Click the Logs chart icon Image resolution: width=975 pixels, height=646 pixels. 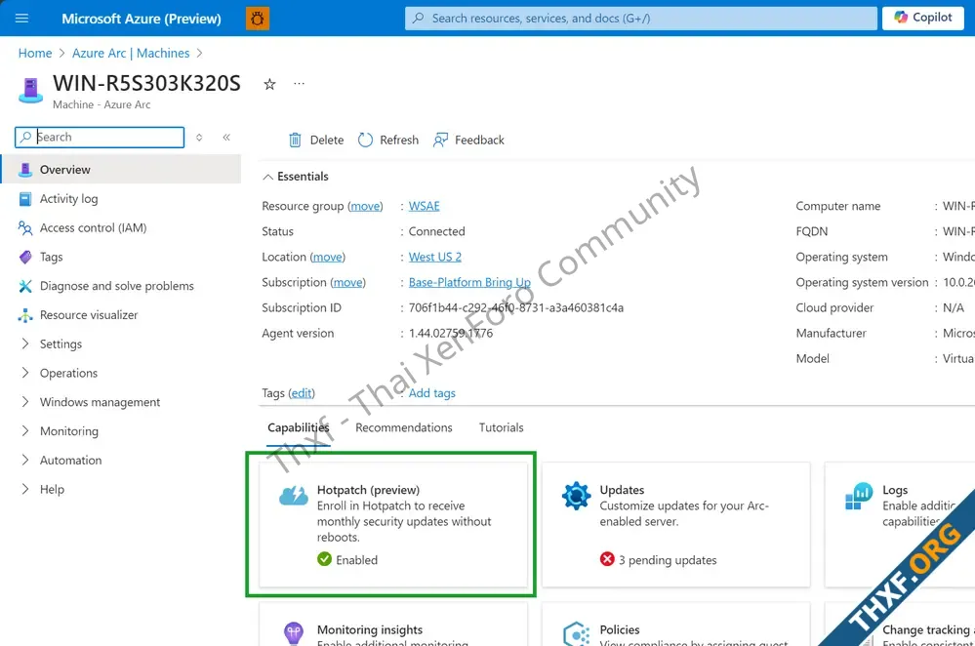[859, 496]
